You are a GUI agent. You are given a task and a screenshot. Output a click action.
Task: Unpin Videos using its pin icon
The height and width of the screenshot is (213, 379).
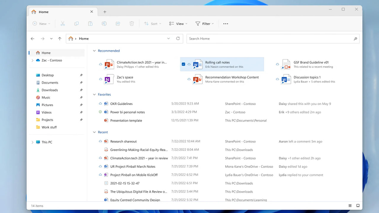81,112
